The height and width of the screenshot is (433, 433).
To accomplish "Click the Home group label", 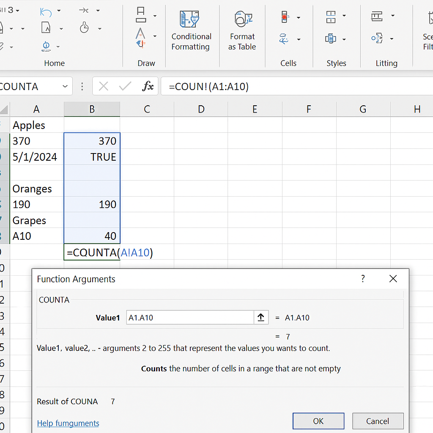I will point(55,63).
